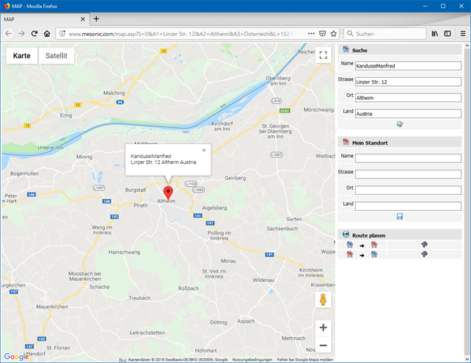This screenshot has height=363, width=471.
Task: Zoom in with the plus button
Action: click(323, 328)
